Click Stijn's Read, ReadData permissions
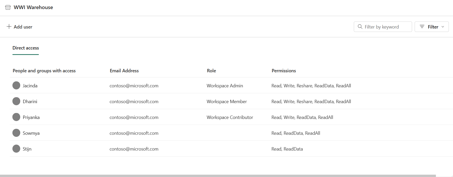 [287, 149]
